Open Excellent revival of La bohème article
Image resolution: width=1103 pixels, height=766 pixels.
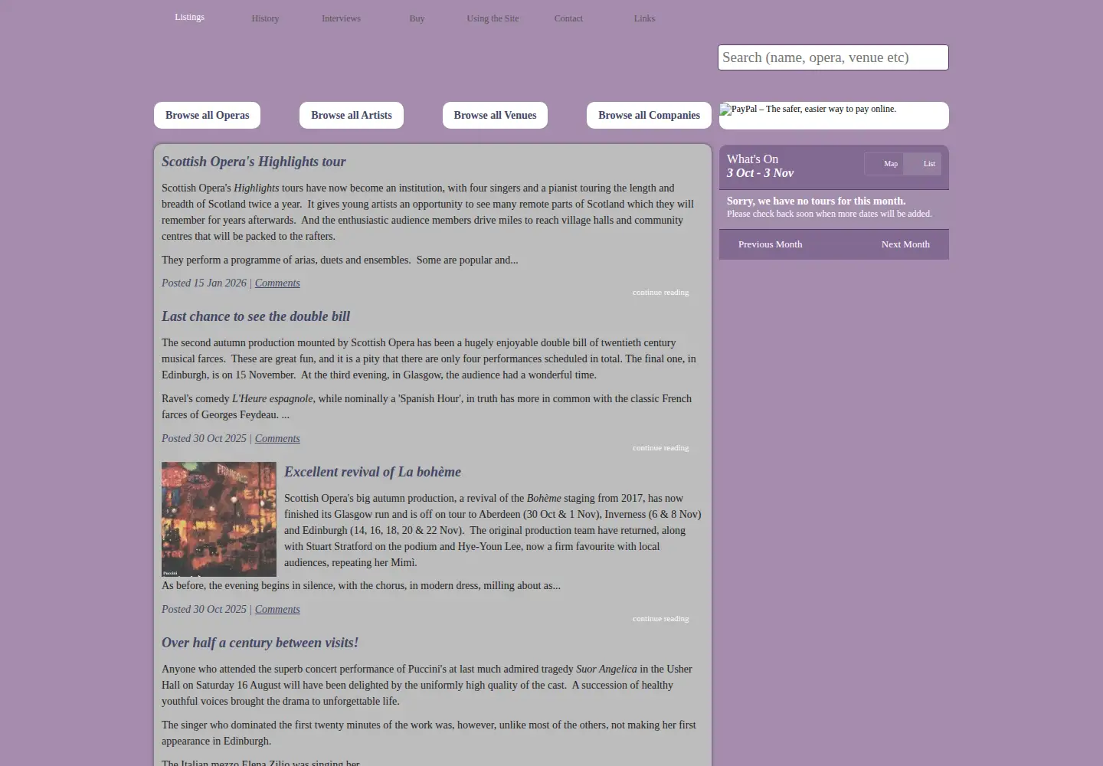pos(372,472)
